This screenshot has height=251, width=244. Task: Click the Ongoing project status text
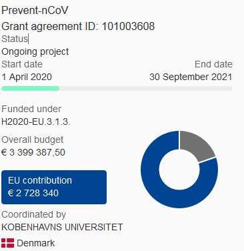tap(35, 51)
